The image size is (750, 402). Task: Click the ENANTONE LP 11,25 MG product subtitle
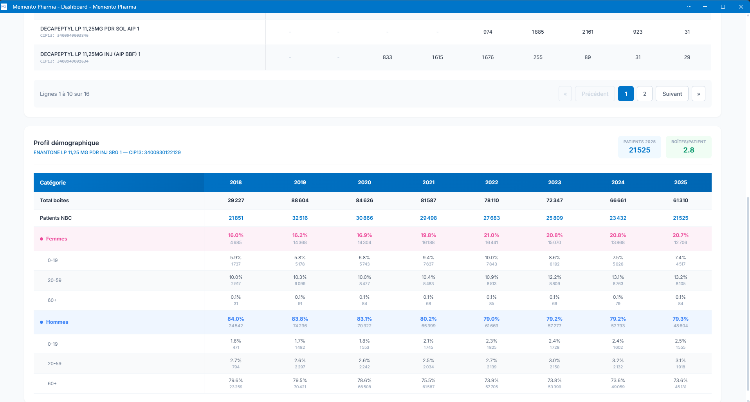pyautogui.click(x=107, y=153)
